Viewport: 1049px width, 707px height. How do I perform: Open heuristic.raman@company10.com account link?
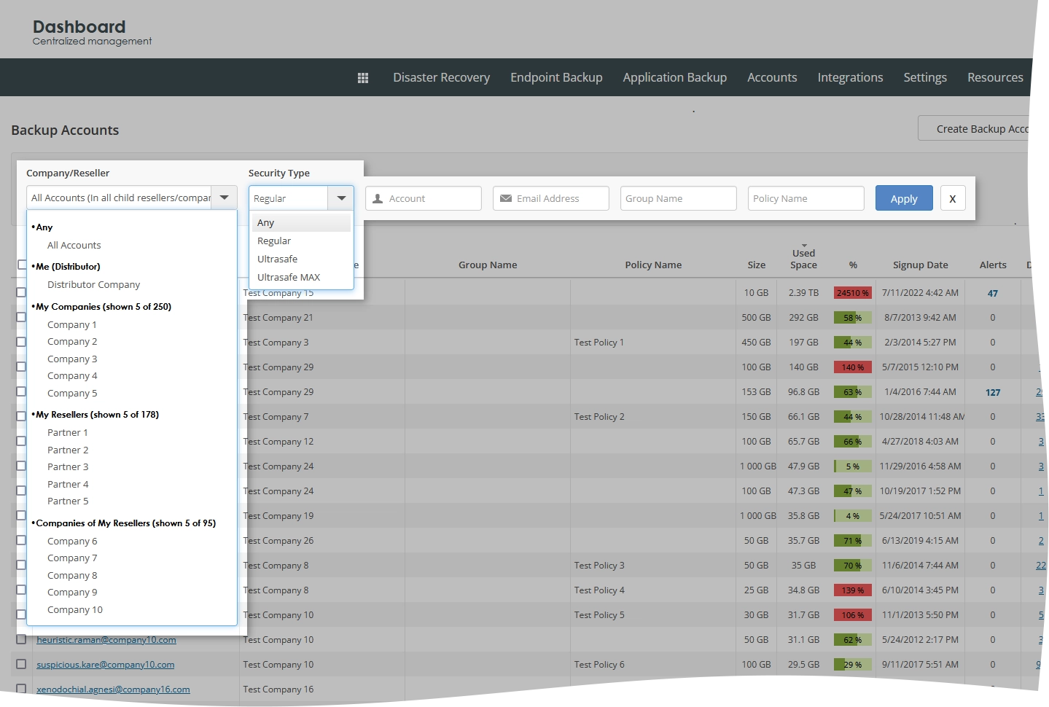(x=106, y=640)
